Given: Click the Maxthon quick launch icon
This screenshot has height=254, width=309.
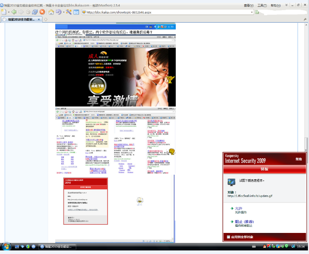Looking at the screenshot, I should point(34,246).
